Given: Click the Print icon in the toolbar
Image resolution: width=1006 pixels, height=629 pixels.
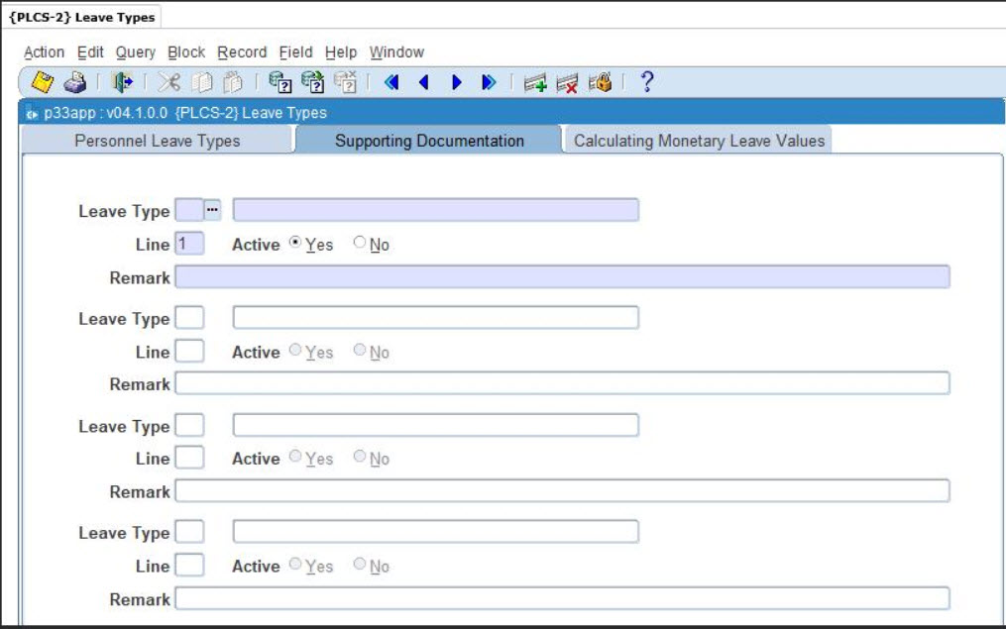Looking at the screenshot, I should (x=75, y=83).
